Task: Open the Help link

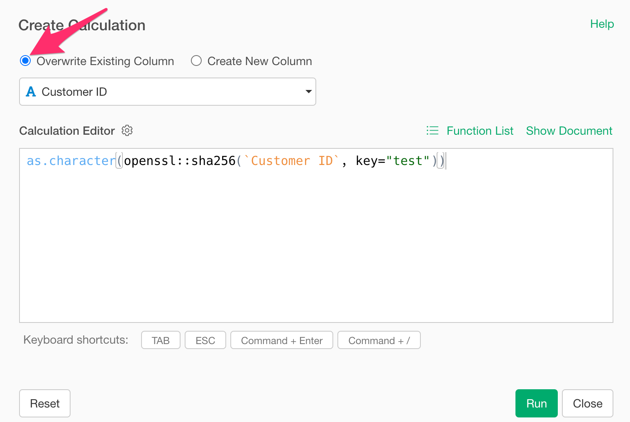Action: pos(602,24)
